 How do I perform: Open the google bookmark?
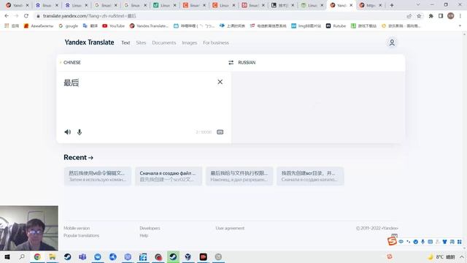click(68, 26)
